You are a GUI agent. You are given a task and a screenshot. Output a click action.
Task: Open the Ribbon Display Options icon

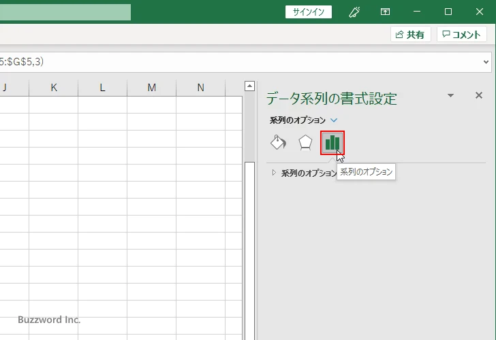[x=386, y=12]
